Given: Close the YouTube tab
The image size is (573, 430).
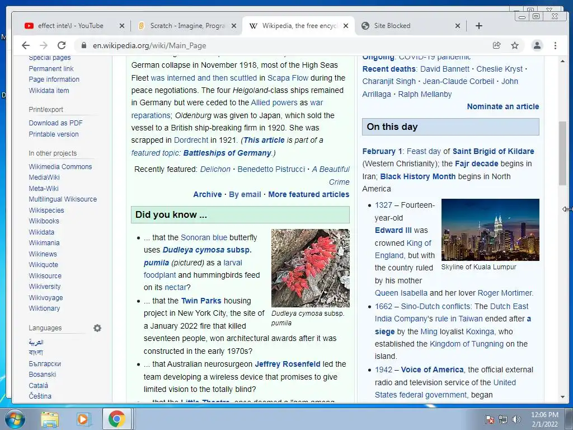Looking at the screenshot, I should [x=122, y=26].
